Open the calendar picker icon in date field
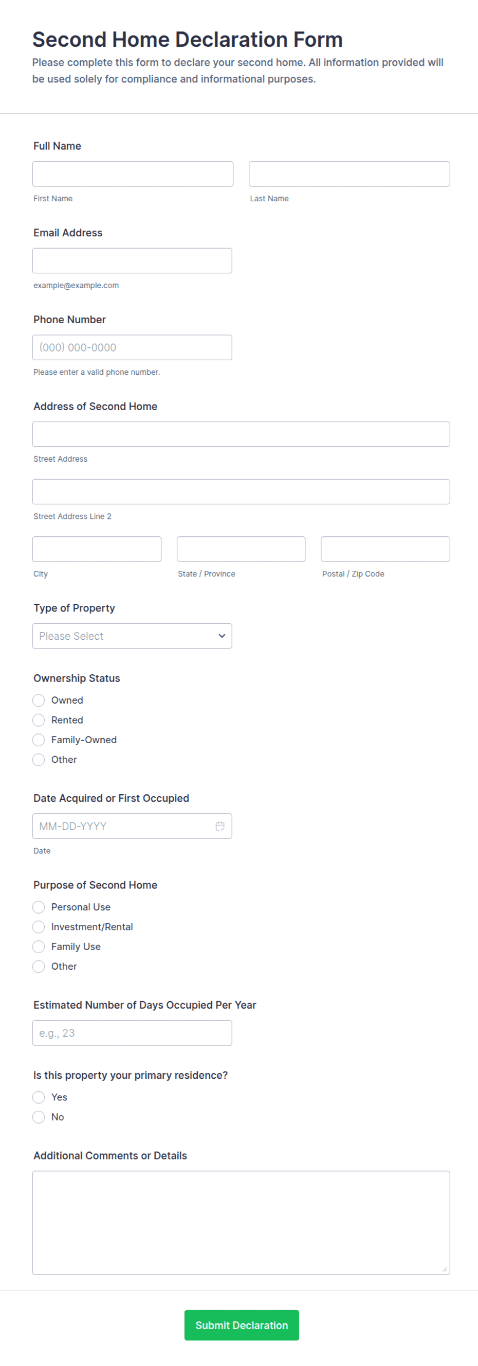 219,826
